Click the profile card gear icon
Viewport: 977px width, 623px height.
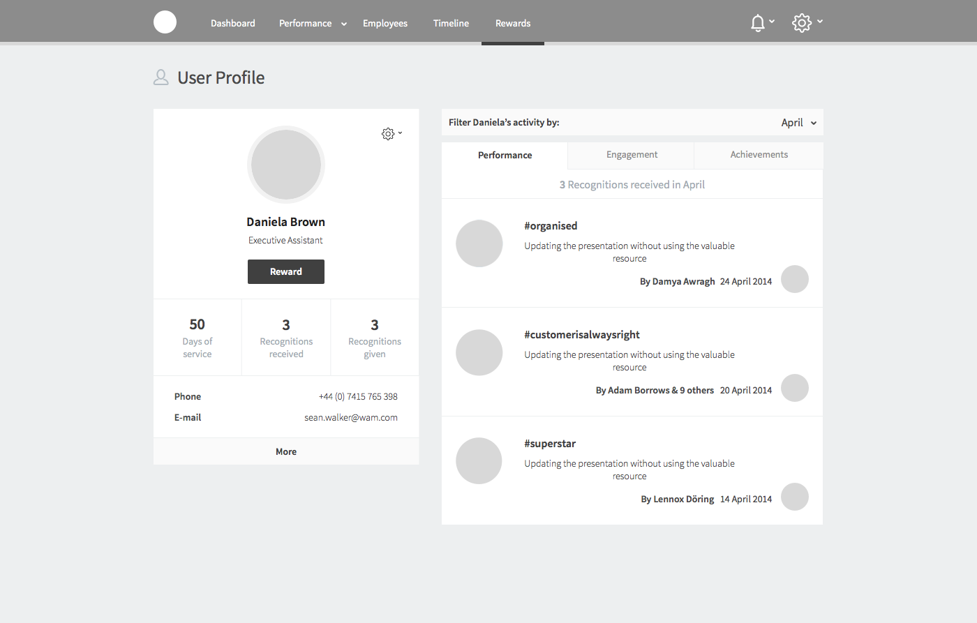388,133
